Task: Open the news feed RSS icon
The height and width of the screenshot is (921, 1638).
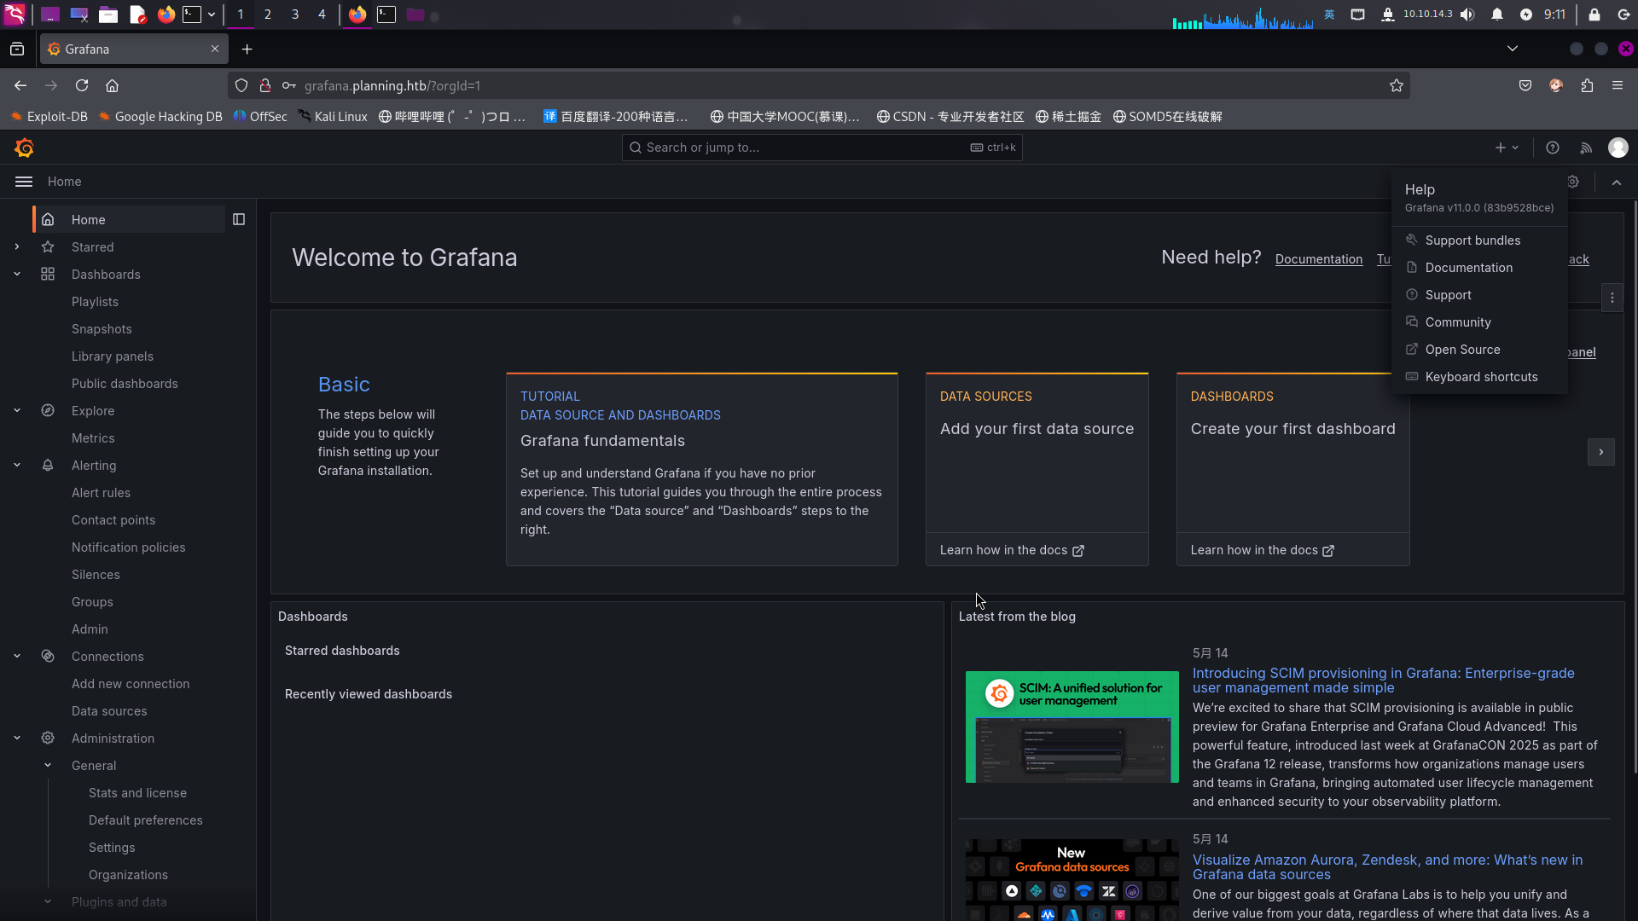Action: (1586, 148)
